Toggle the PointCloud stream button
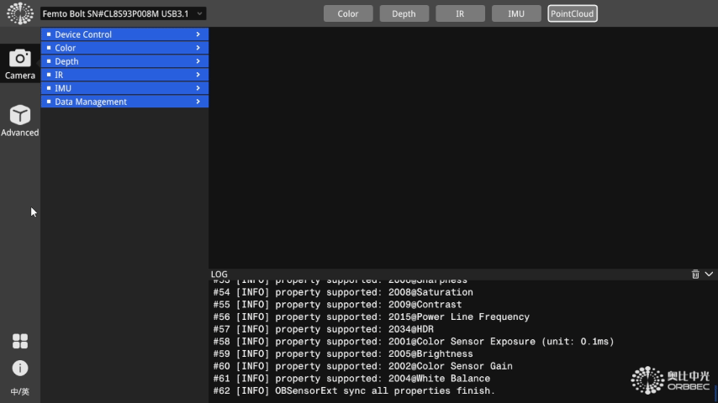 click(573, 13)
